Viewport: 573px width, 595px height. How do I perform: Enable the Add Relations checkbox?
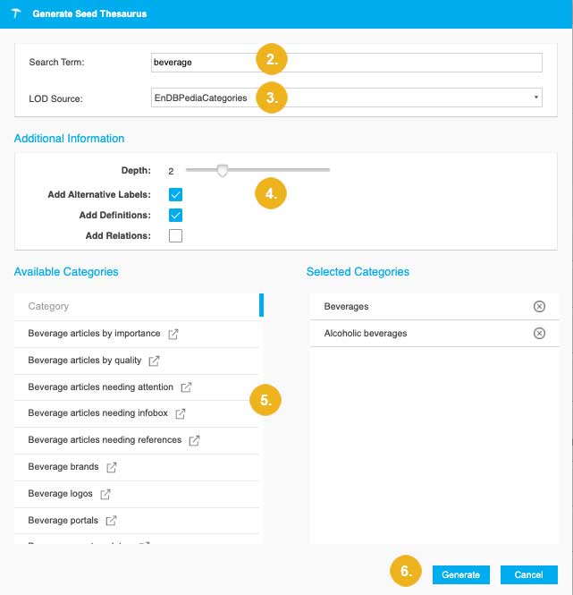click(x=176, y=236)
